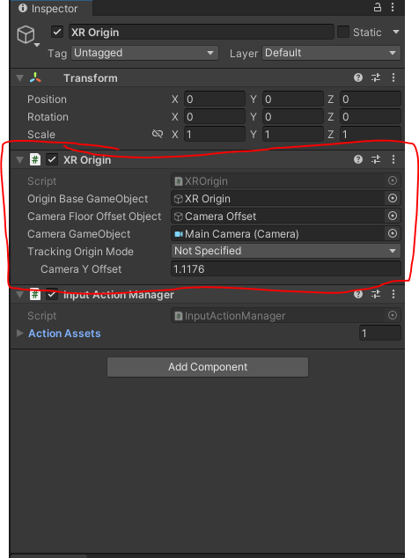Toggle Scale constrained proportions link icon

(158, 134)
